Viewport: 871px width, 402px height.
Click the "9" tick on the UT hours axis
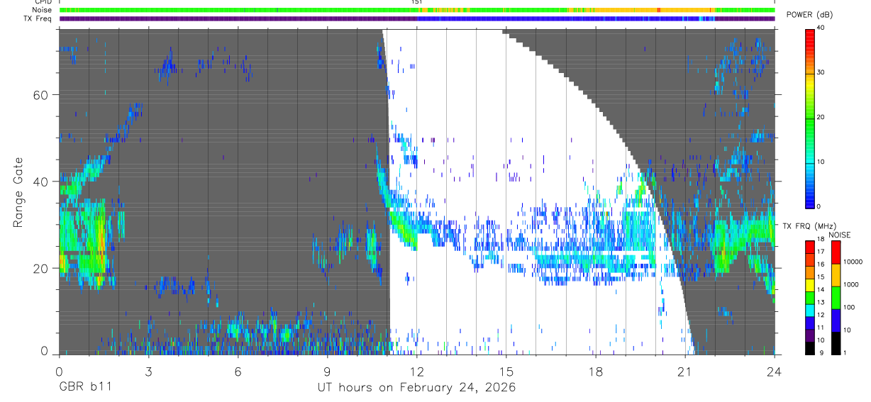pyautogui.click(x=327, y=371)
